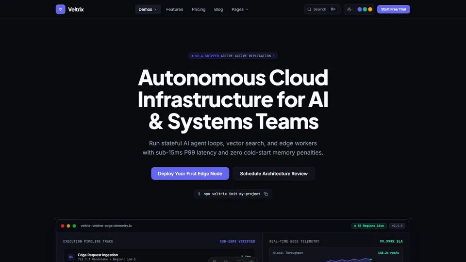This screenshot has width=466, height=262.
Task: Click the red dot in telemetry window
Action: point(63,226)
